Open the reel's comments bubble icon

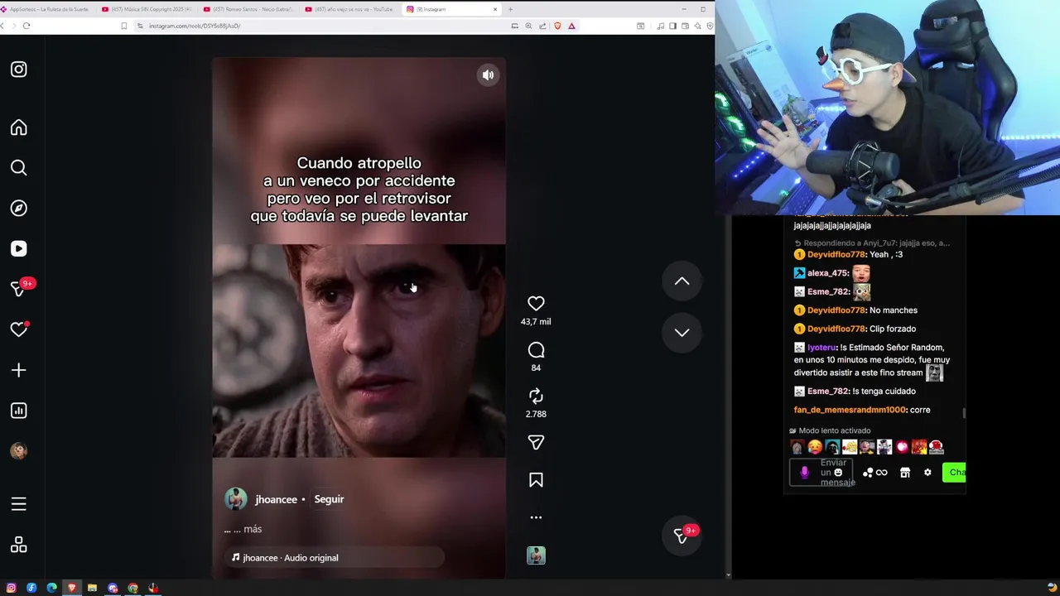pos(536,350)
